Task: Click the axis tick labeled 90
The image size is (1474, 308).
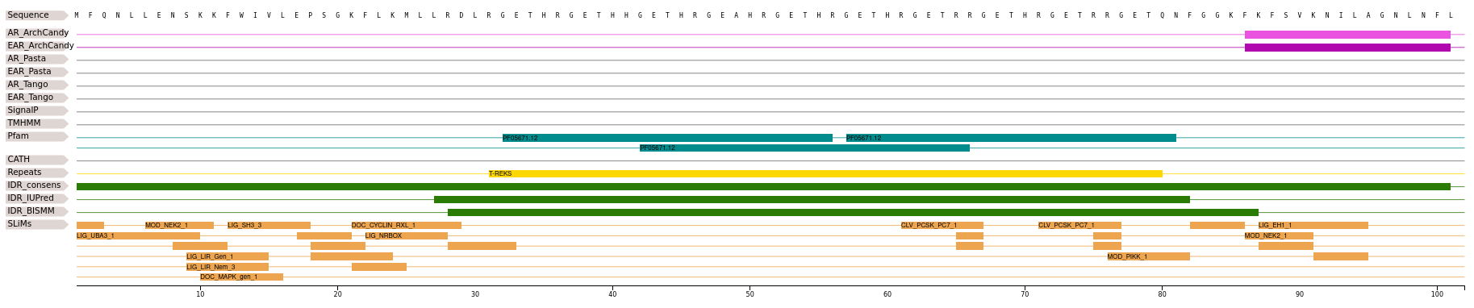Action: [1300, 294]
